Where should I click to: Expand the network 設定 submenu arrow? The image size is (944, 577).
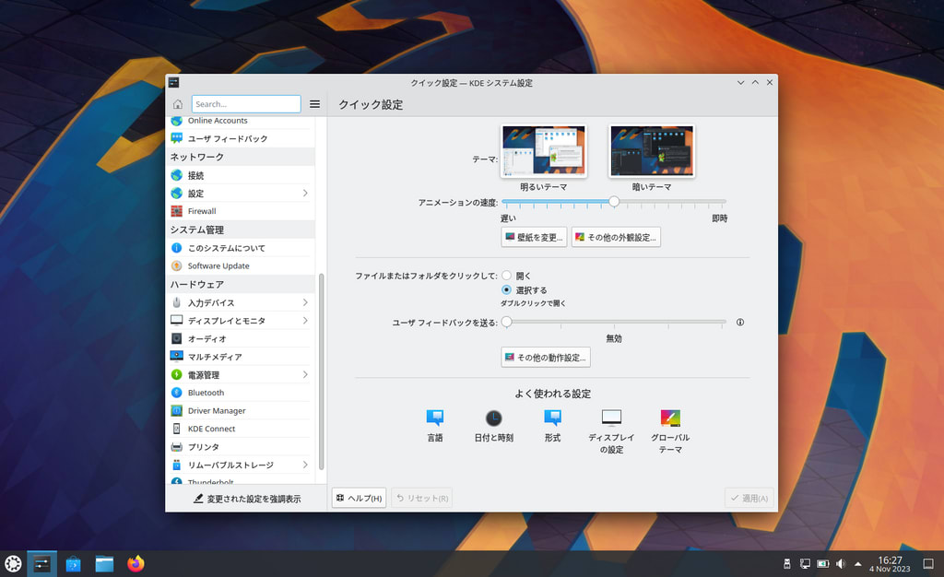(x=305, y=194)
